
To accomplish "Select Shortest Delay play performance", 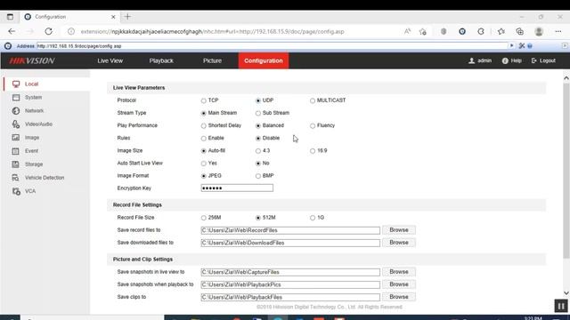I will pos(204,126).
